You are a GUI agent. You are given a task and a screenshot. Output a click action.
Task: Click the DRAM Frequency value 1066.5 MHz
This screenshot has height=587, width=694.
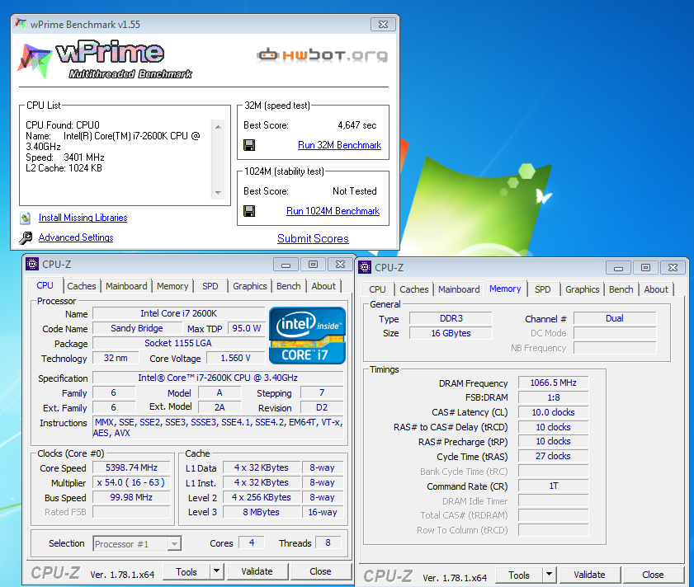[x=553, y=383]
